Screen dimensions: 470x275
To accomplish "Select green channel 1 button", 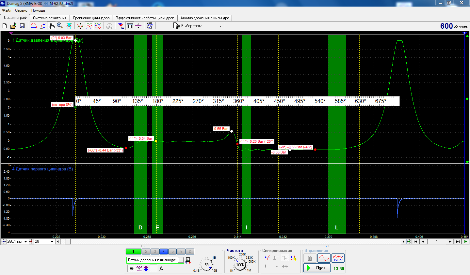I will click(x=133, y=252).
